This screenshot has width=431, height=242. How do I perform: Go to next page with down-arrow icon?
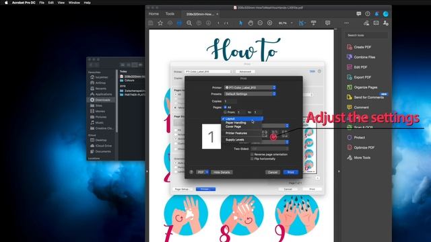208,24
